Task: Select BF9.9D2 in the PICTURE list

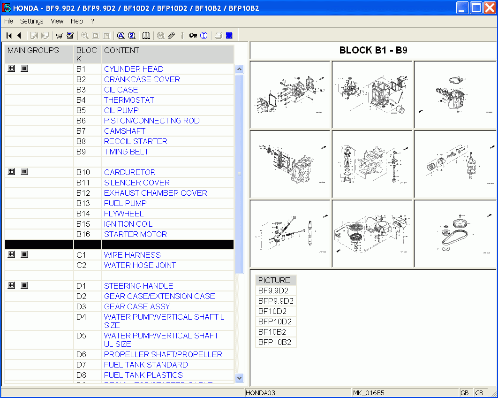Action: point(276,291)
